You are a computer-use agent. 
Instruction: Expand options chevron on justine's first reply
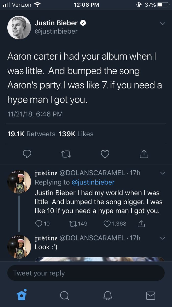point(162,173)
